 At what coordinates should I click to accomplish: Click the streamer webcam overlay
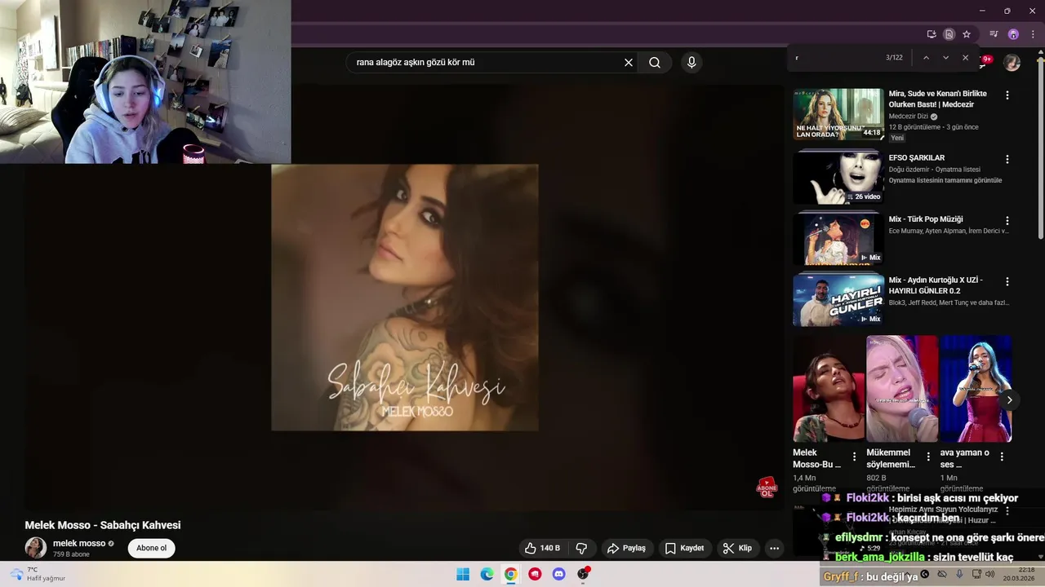coord(145,82)
